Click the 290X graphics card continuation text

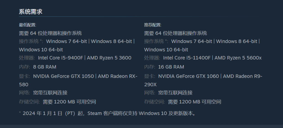coord(150,85)
